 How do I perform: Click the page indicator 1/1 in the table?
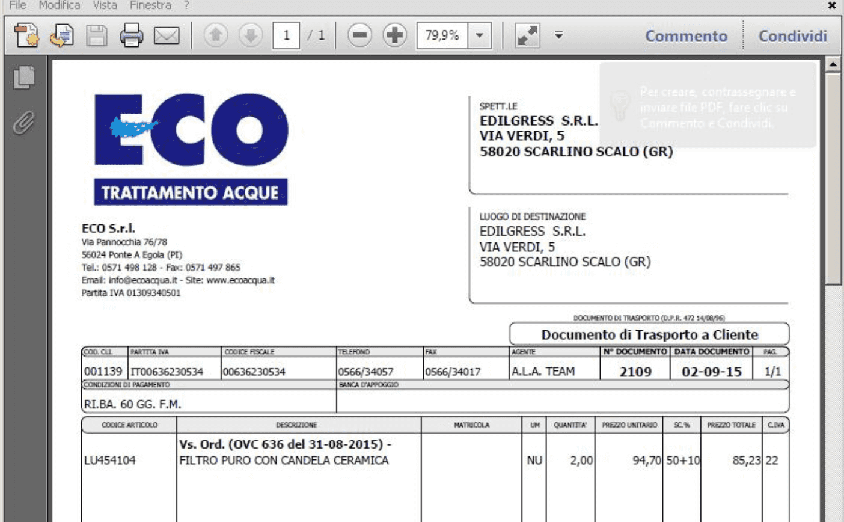click(772, 372)
